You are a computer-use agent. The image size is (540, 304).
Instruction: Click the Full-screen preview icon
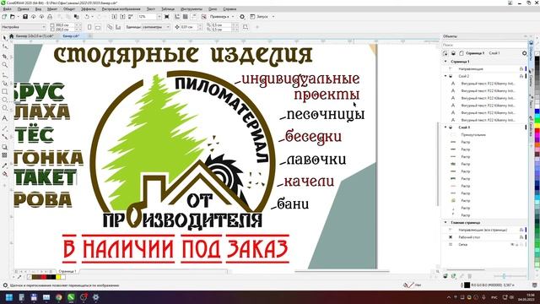pos(167,17)
